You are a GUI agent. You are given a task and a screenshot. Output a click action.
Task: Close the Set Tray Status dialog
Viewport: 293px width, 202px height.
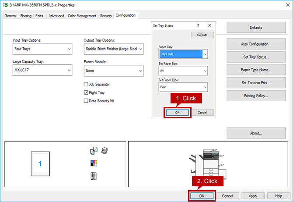point(209,25)
